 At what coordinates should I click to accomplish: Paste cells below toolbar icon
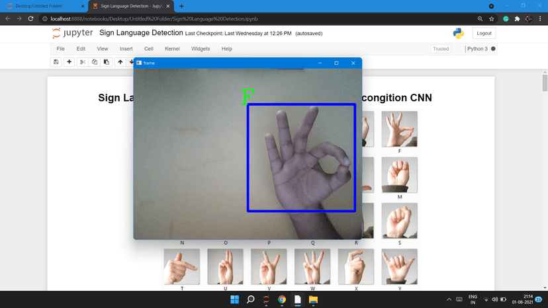(x=107, y=62)
